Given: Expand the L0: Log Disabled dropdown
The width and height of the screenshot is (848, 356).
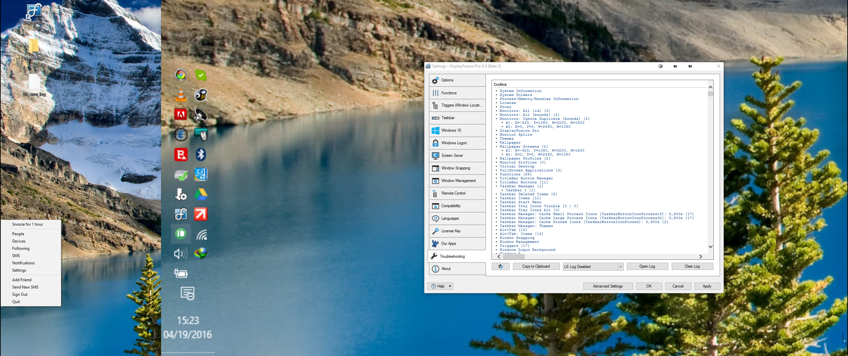Looking at the screenshot, I should pyautogui.click(x=620, y=267).
